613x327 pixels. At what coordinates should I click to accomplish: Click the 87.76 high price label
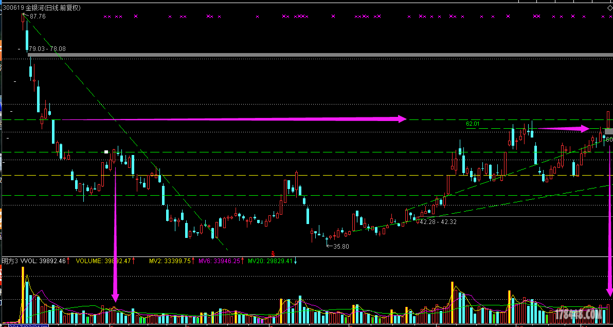pos(38,16)
